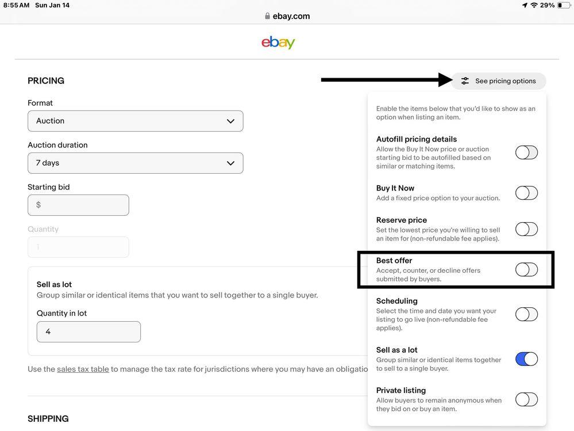Screen dimensions: 574x431
Task: Click the sliders icon for pricing options
Action: pos(465,81)
